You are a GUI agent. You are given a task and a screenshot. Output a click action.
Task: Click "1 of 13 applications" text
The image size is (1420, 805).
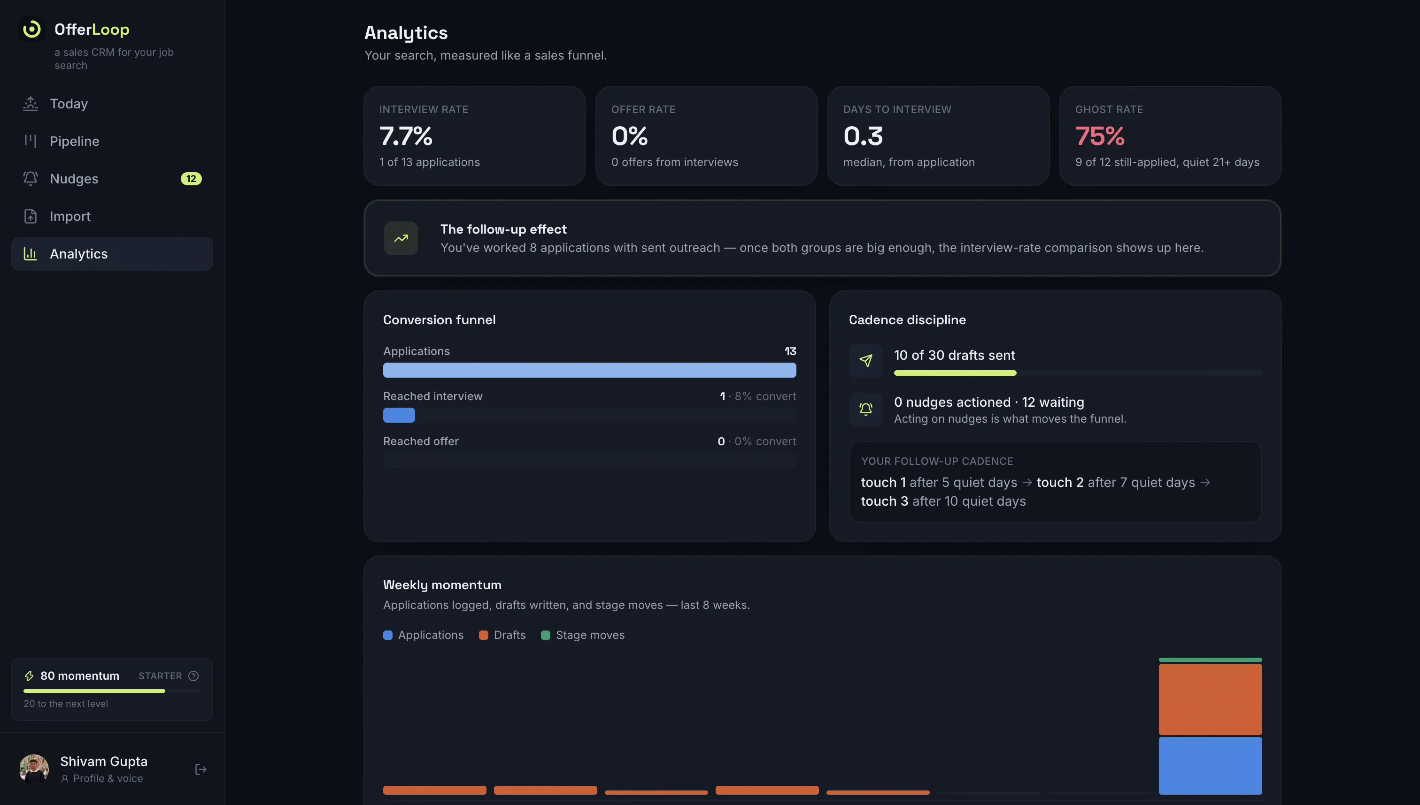pos(430,162)
